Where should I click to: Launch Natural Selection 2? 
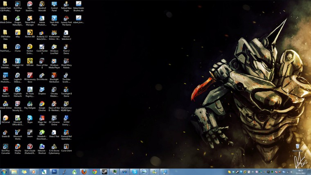click(66, 35)
